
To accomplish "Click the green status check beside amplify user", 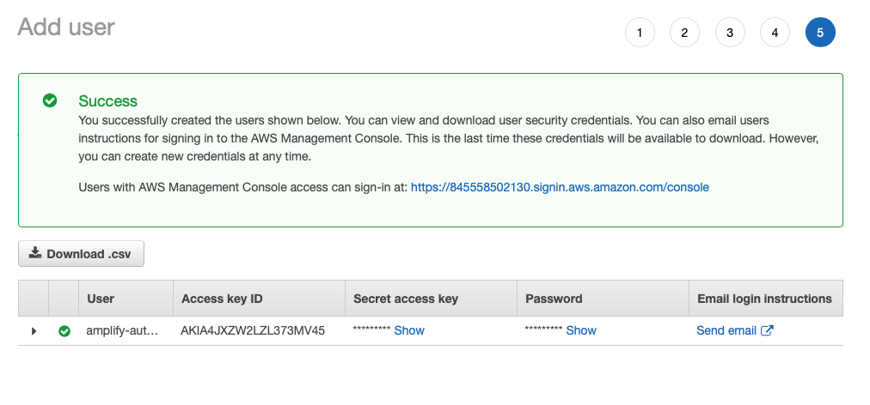I will click(x=64, y=330).
